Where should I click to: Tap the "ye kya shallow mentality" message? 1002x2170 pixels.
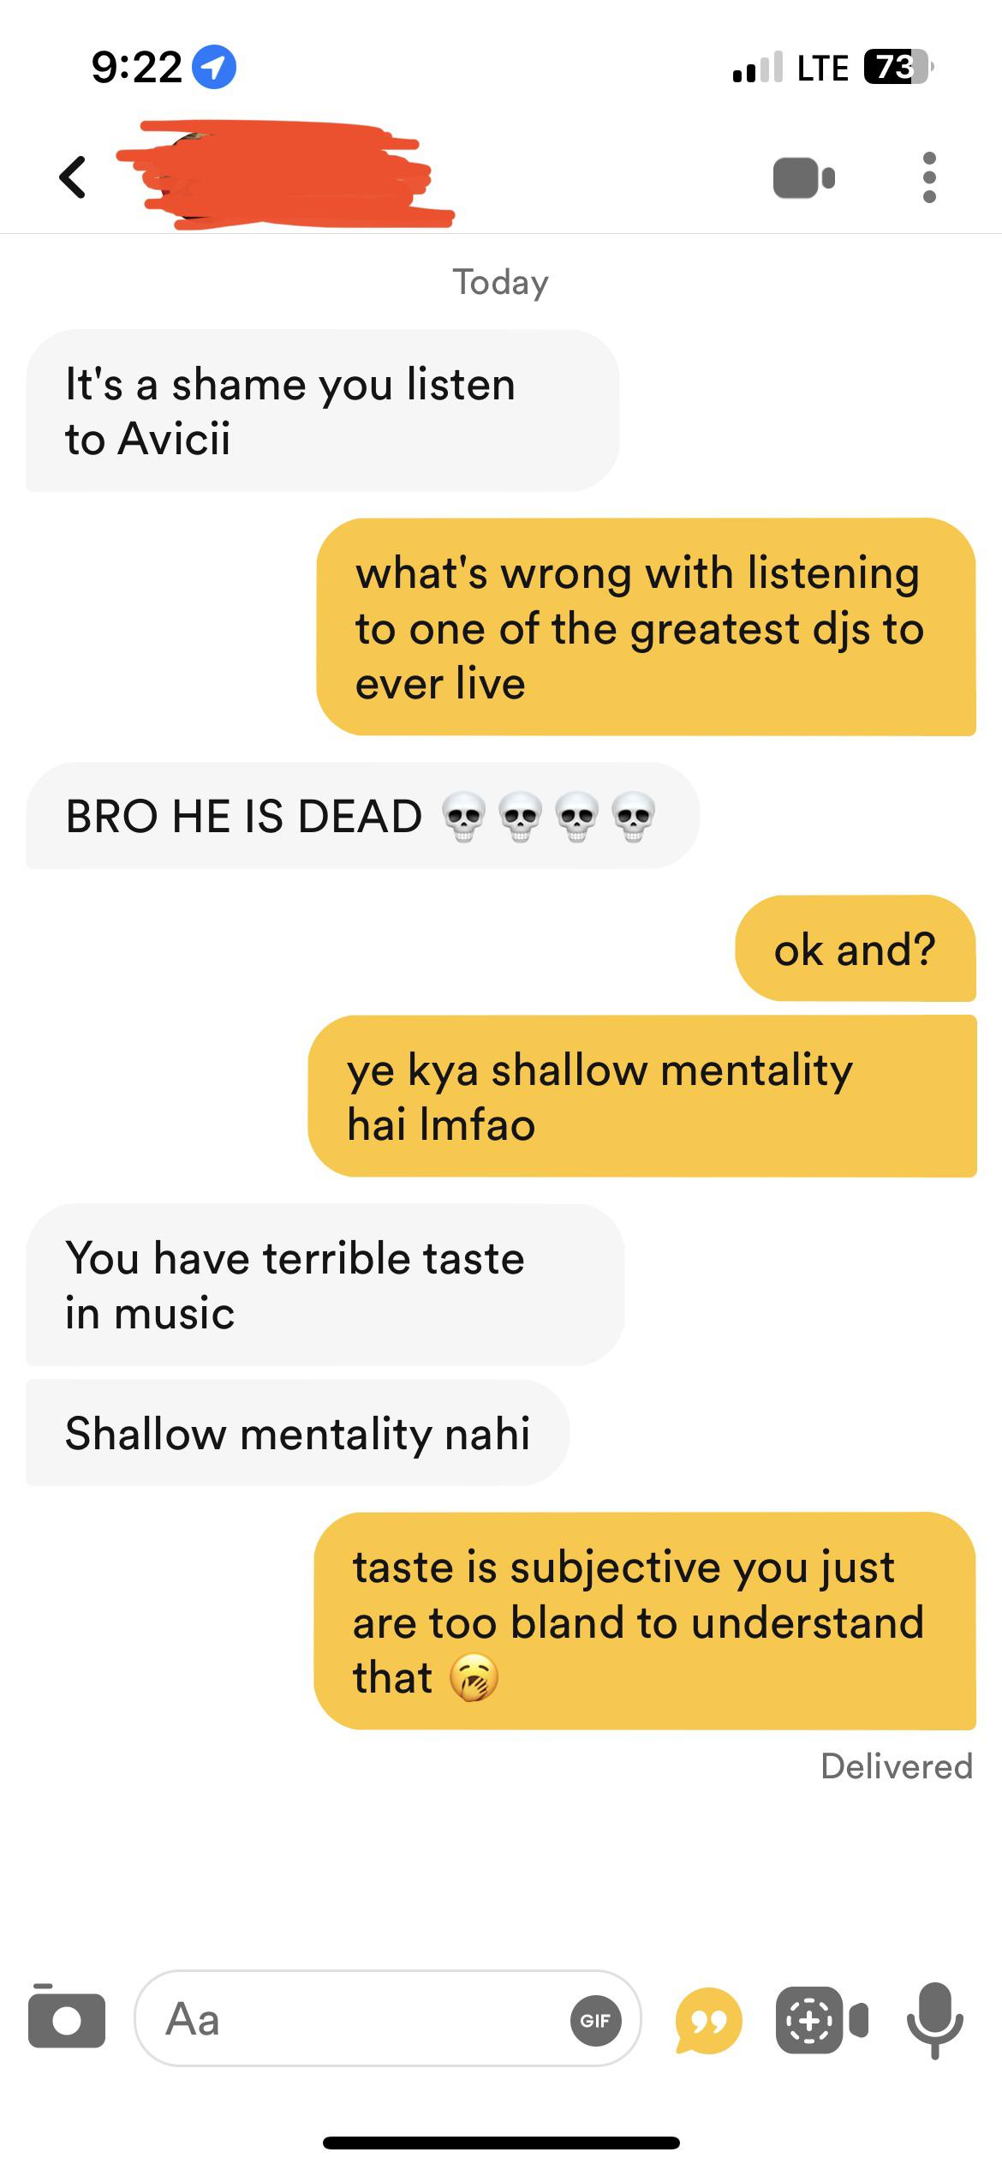[x=642, y=1096]
